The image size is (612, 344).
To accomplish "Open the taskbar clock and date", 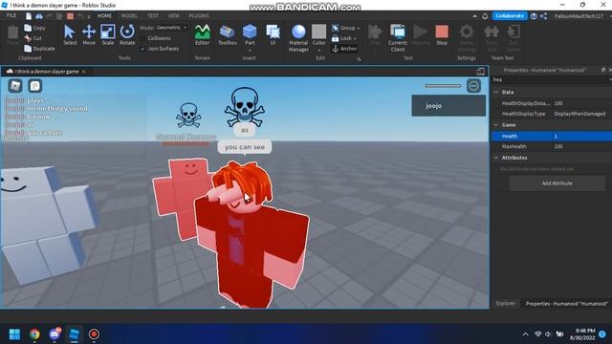I will [x=582, y=334].
